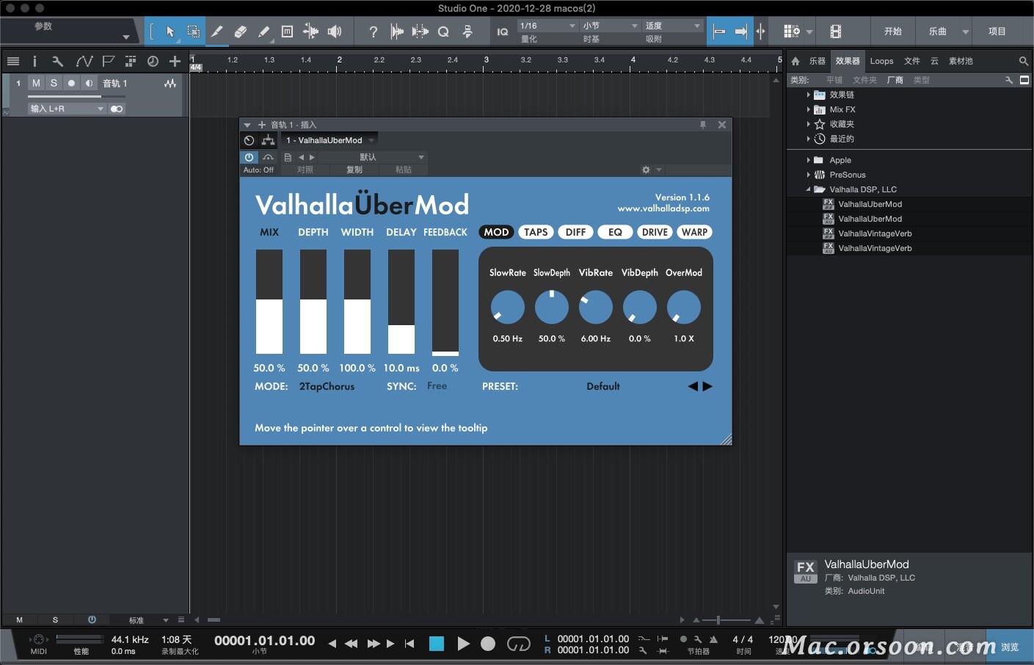The width and height of the screenshot is (1034, 665).
Task: Toggle monitor on 音轨 1
Action: click(x=89, y=83)
